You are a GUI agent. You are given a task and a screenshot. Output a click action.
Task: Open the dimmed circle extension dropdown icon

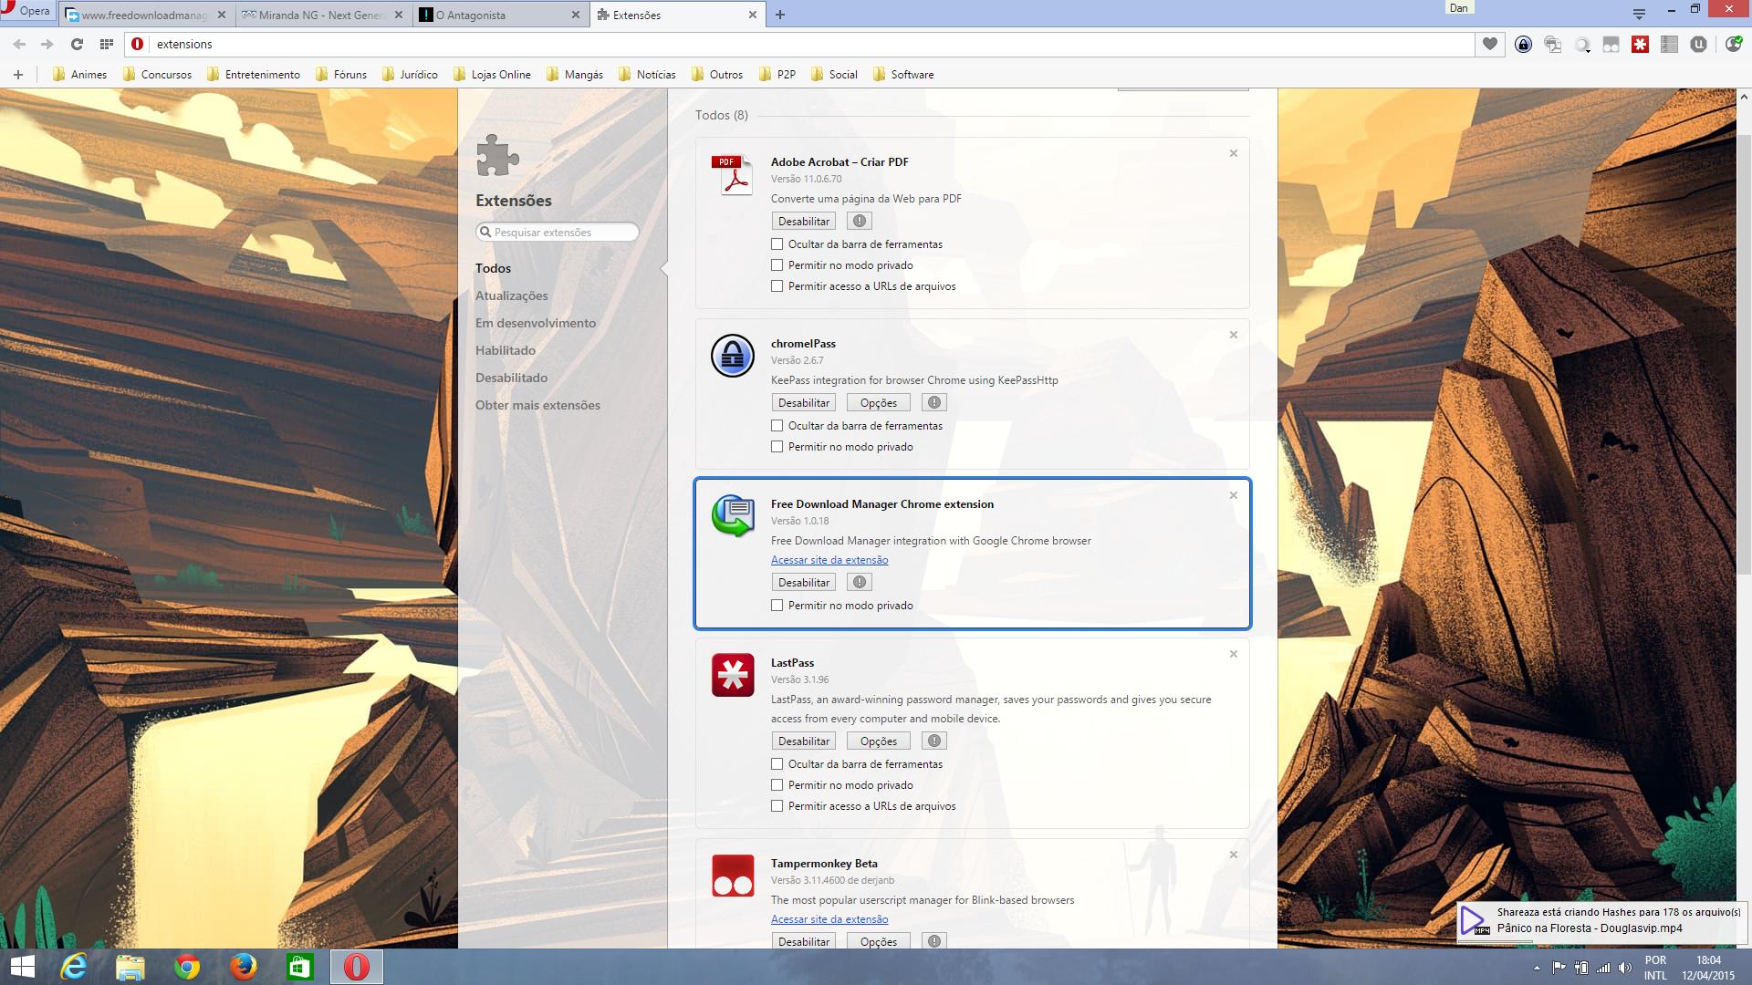point(1582,44)
